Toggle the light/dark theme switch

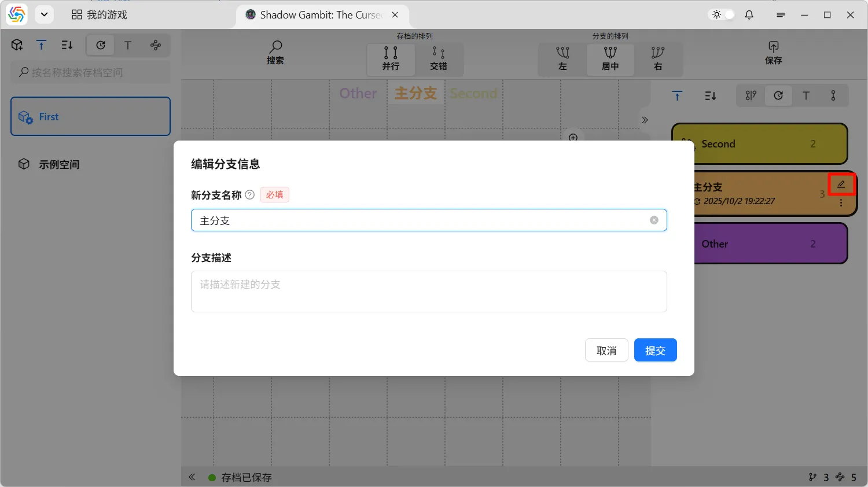point(723,15)
